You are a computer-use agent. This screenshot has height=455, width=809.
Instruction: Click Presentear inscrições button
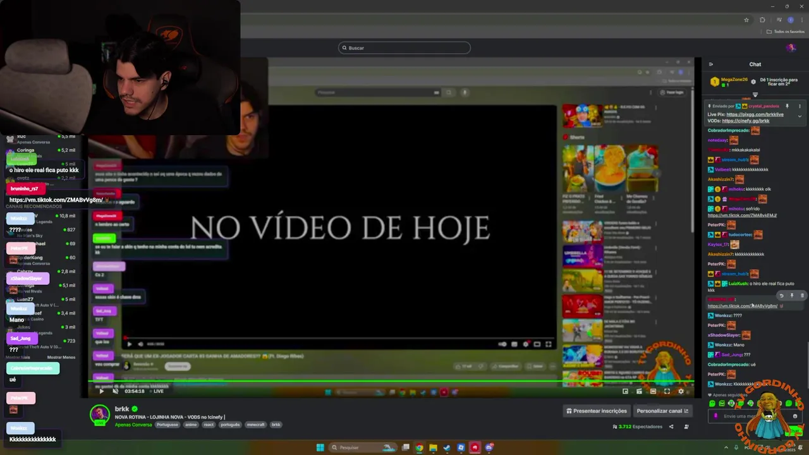[x=597, y=411]
